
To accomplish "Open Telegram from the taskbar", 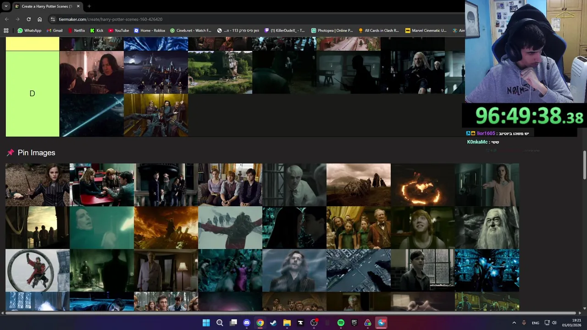I will coord(382,323).
